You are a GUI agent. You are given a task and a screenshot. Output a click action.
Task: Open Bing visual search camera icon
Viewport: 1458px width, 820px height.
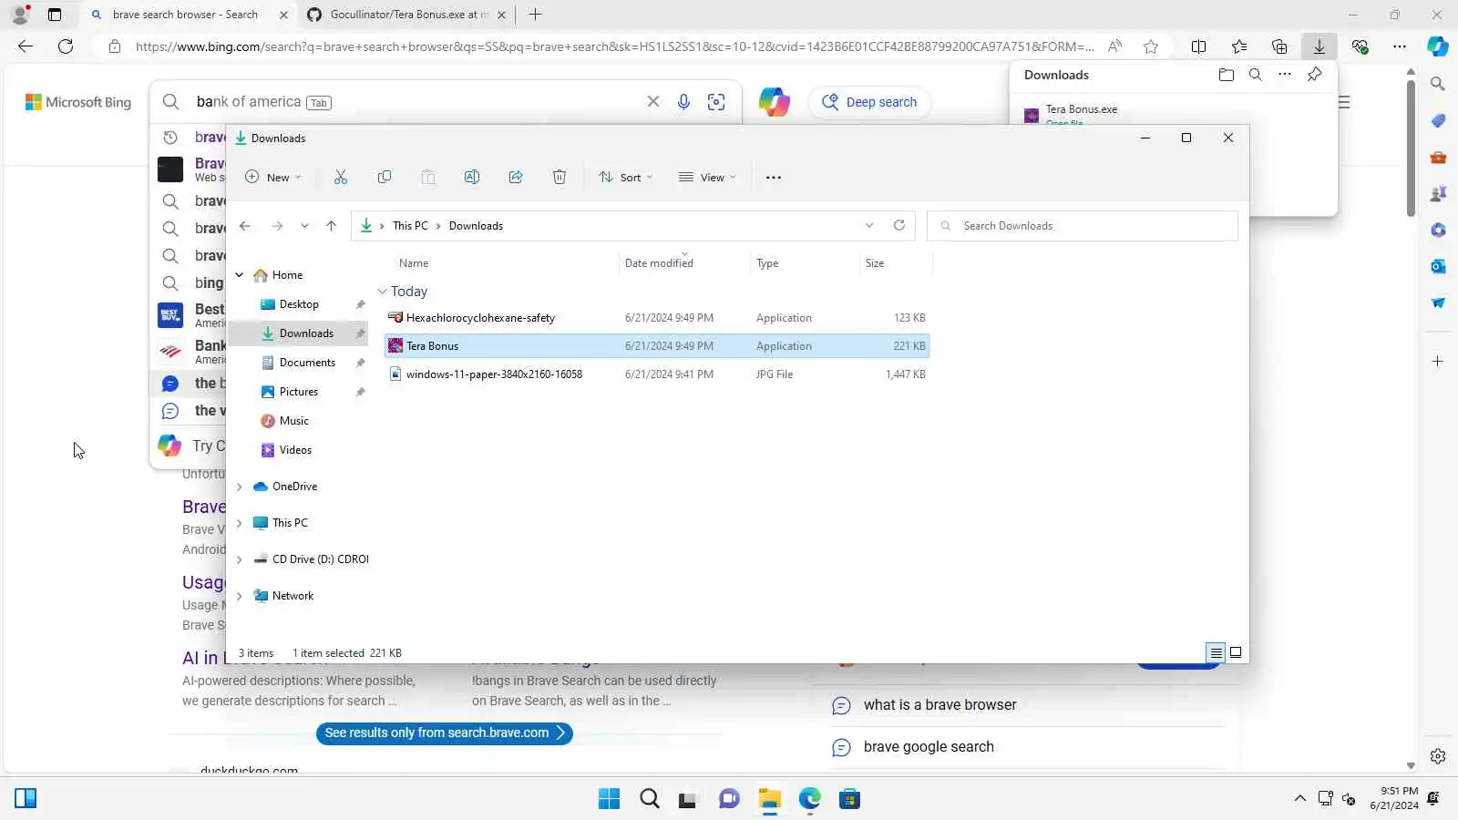pyautogui.click(x=716, y=102)
